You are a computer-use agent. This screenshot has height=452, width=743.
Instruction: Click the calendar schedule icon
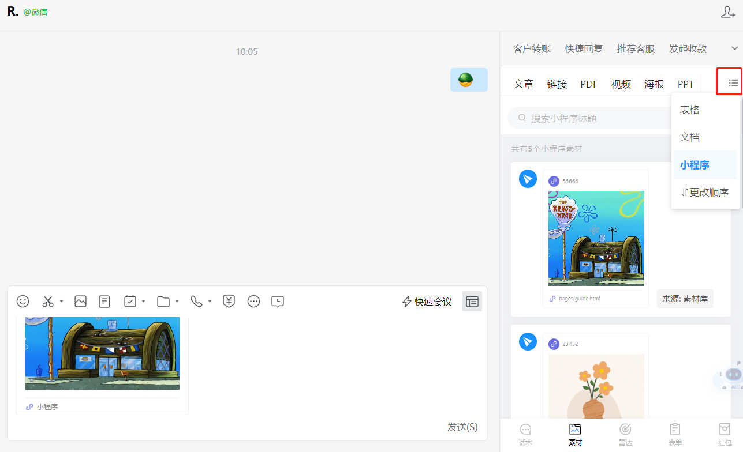pos(130,301)
